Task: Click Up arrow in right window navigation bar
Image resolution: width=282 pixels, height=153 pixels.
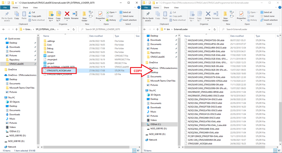Action: [157, 29]
